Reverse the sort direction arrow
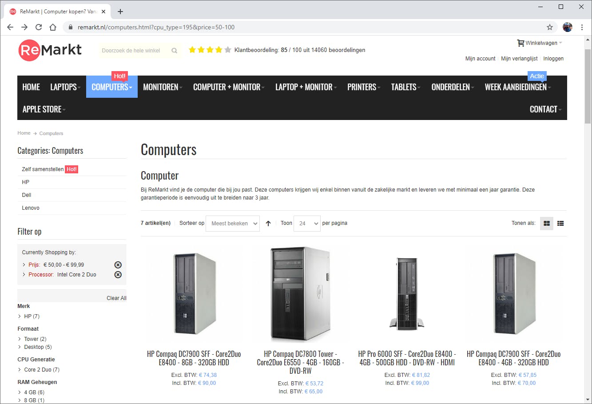 [x=268, y=224]
